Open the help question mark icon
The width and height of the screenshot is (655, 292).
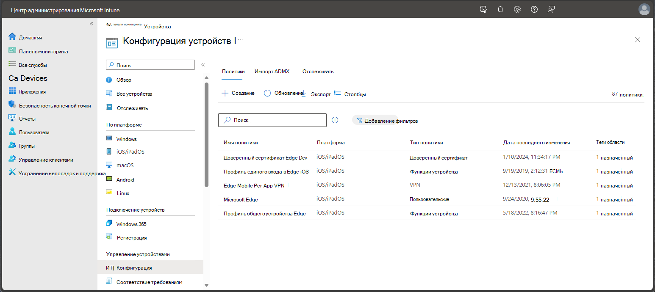(534, 9)
